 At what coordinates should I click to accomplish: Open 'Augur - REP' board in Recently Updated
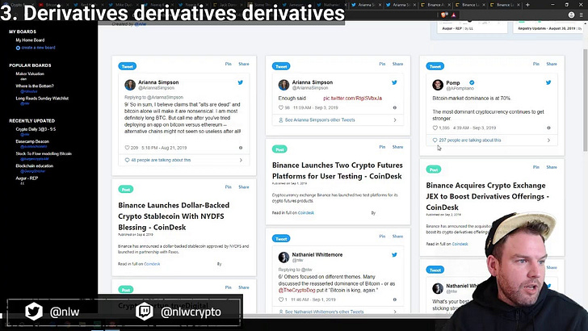[x=27, y=178]
